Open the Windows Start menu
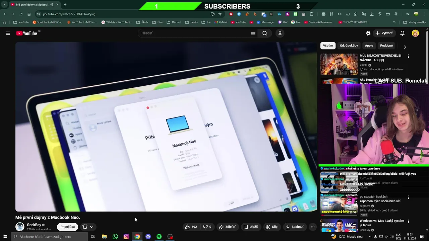Viewport: 429px width, 241px height. [5, 237]
